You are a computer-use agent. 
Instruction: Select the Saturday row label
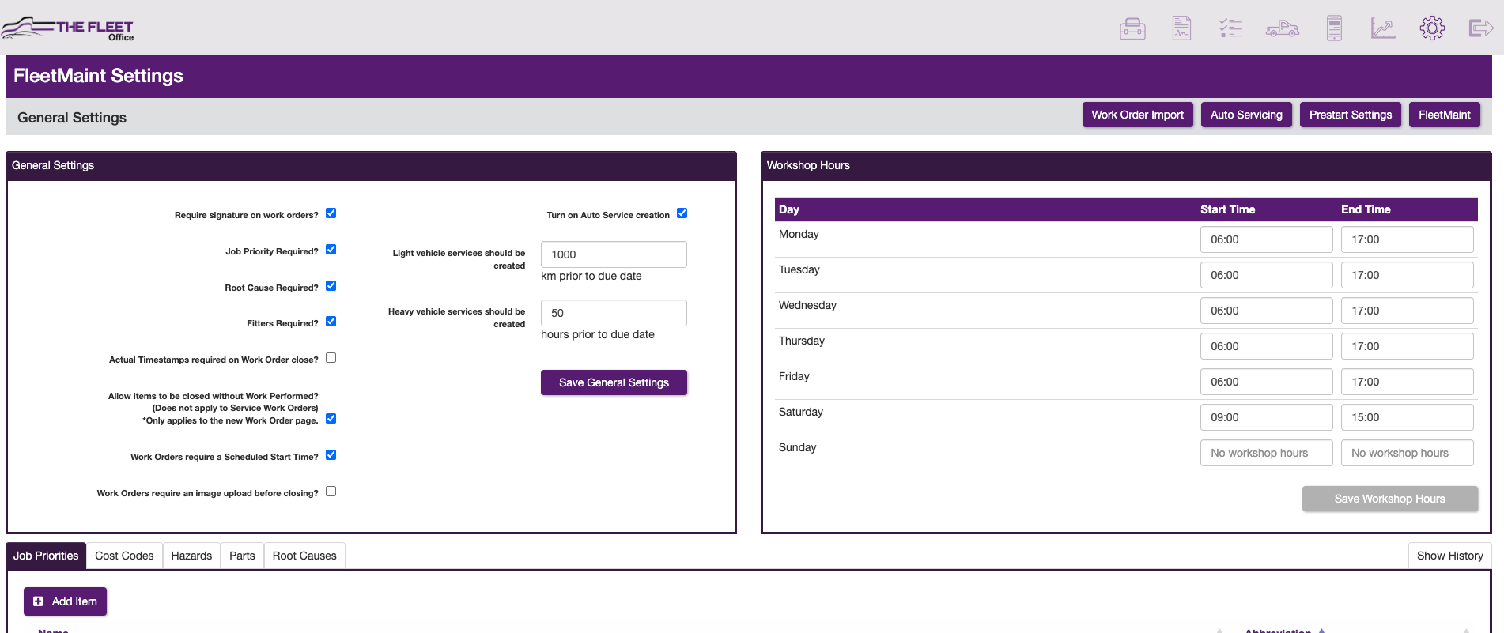[801, 412]
